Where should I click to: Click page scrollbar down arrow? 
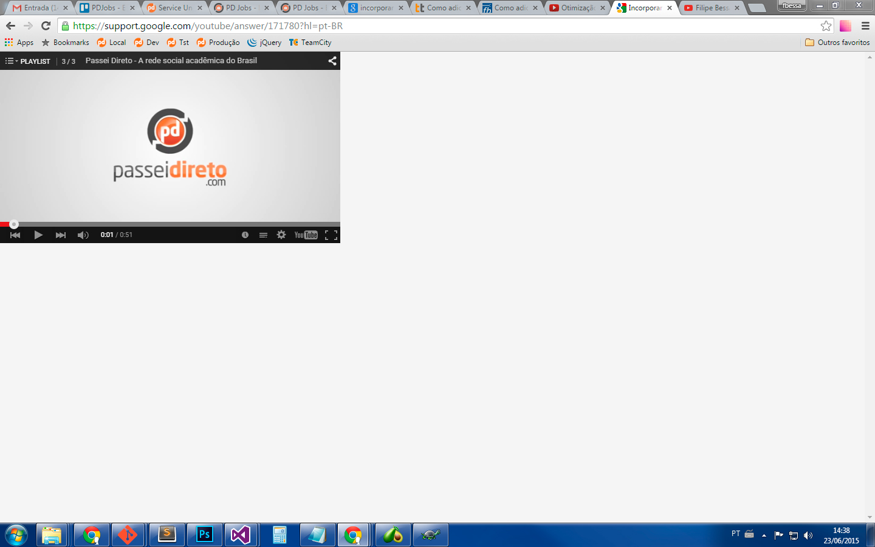coord(870,517)
